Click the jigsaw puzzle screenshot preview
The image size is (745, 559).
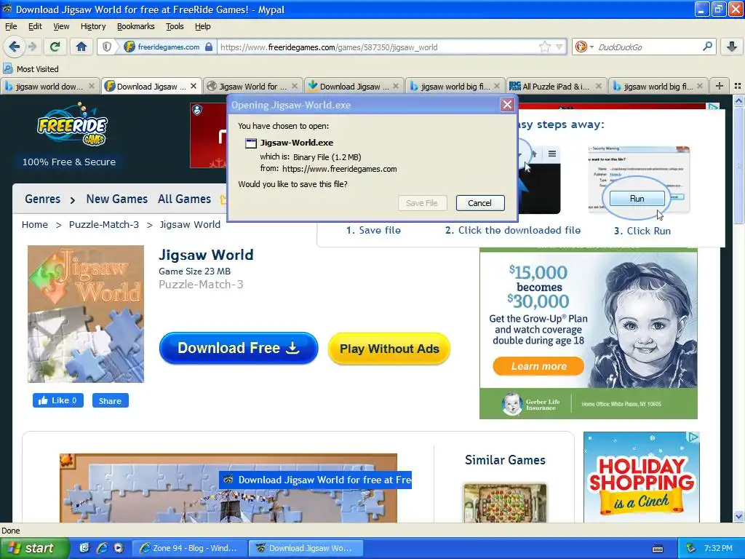[228, 488]
